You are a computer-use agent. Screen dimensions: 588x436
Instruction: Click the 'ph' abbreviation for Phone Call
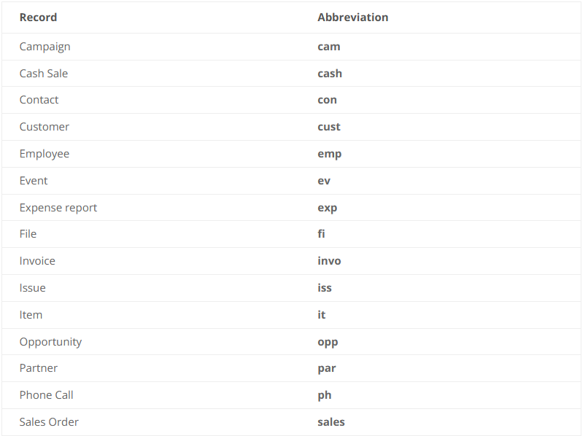click(x=324, y=395)
